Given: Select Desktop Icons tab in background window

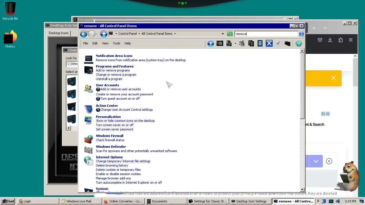Looking at the screenshot, I should (x=58, y=33).
